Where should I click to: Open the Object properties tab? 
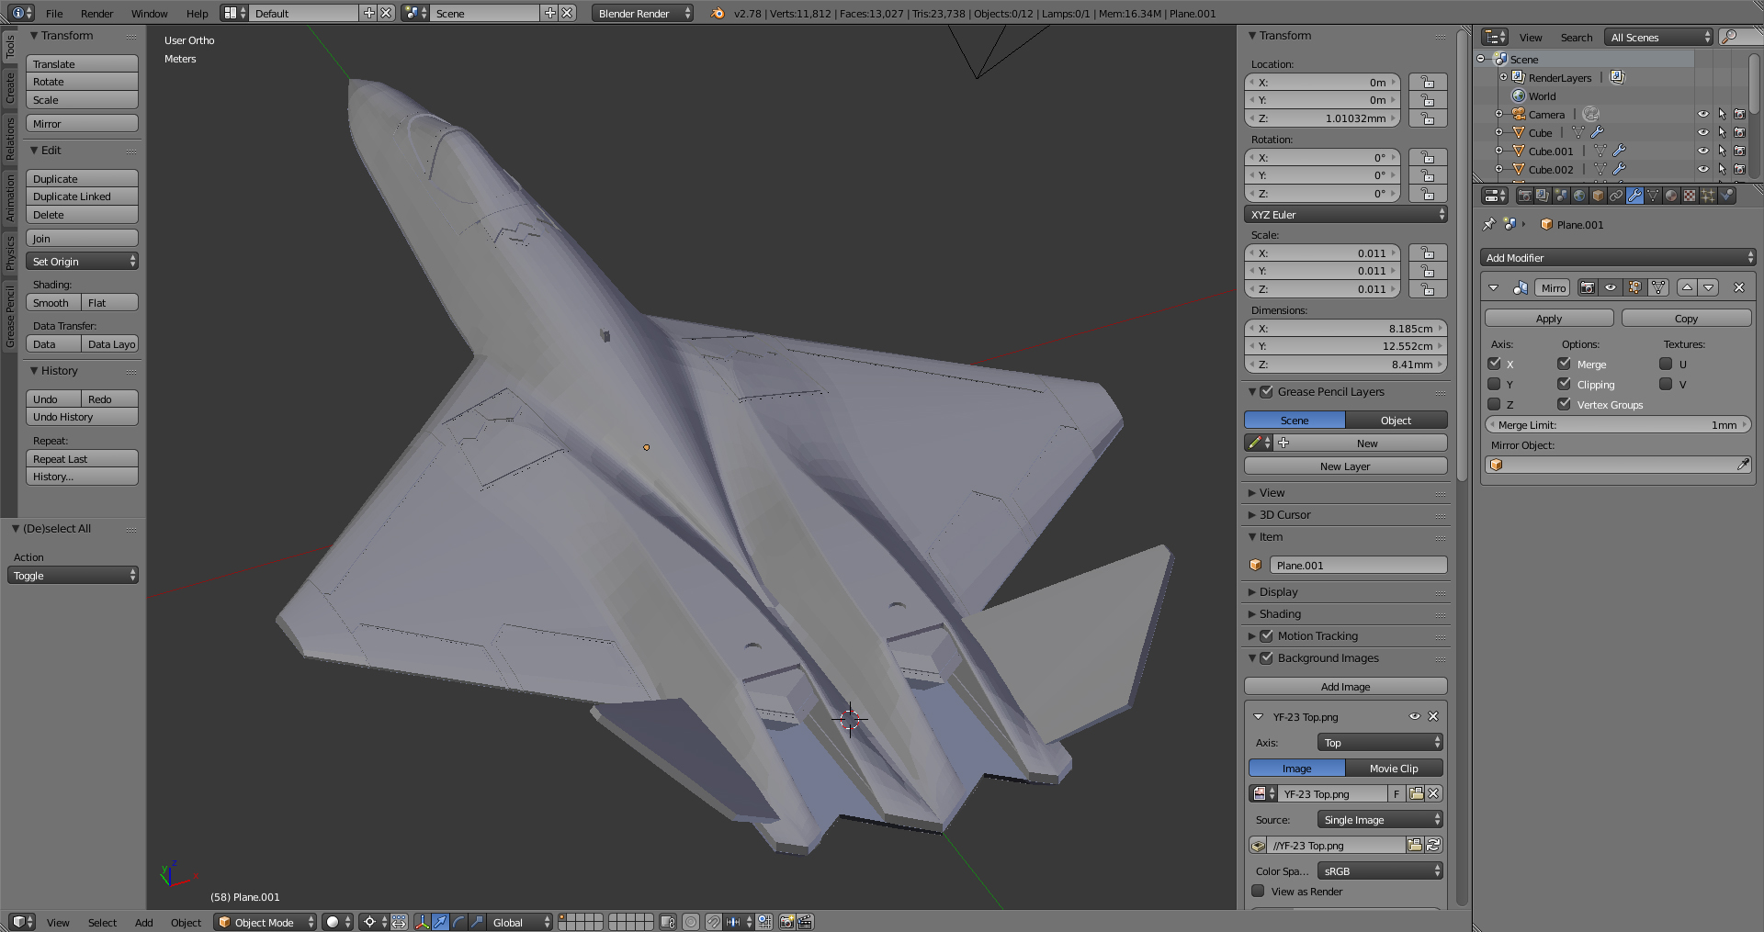tap(1598, 196)
